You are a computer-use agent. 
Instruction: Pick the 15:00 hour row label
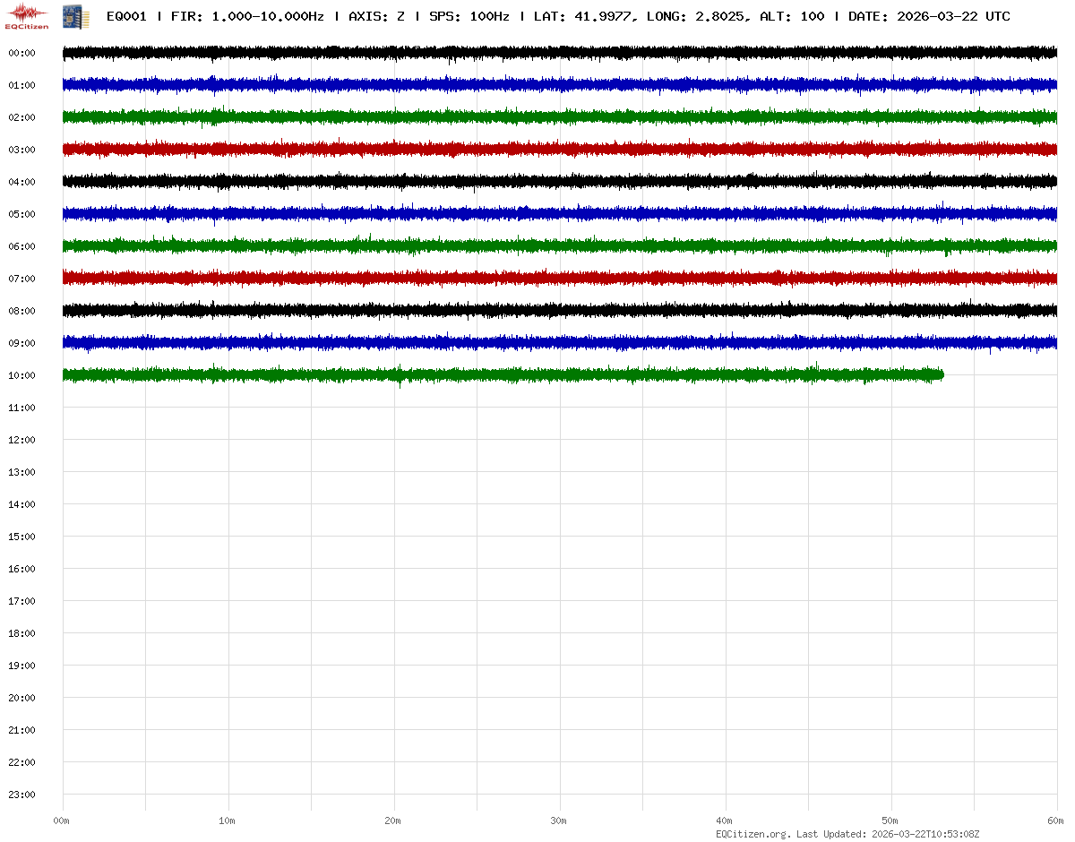coord(21,537)
